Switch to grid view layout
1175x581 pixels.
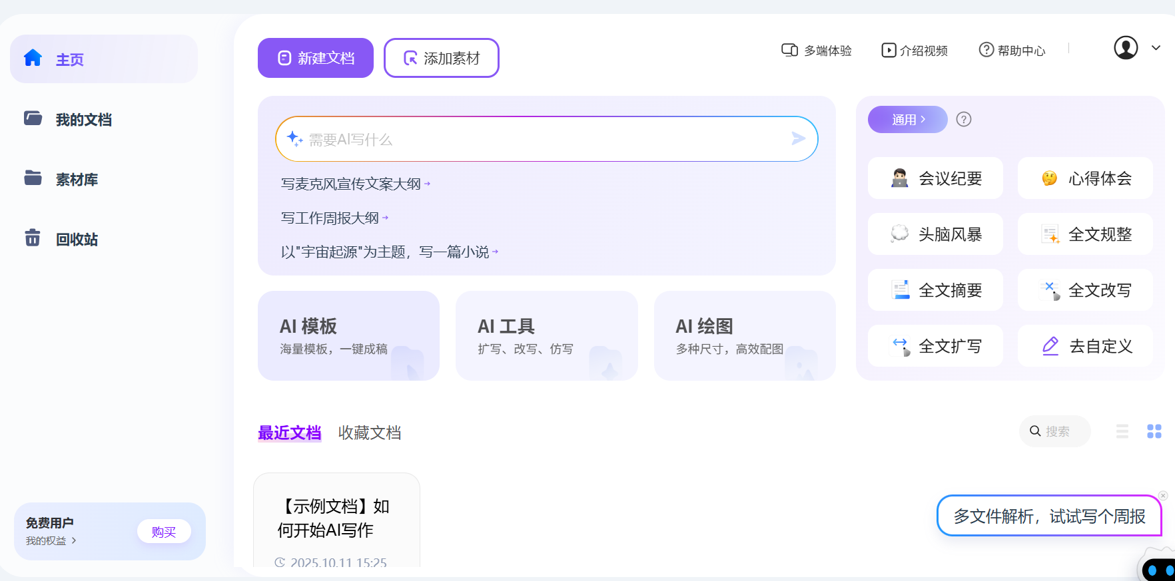1154,431
